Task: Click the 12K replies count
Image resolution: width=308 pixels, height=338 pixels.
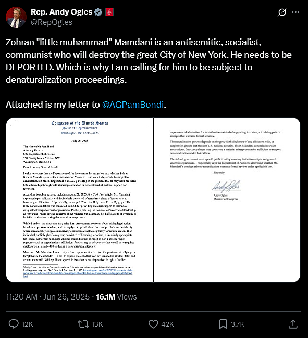Action: click(x=27, y=324)
